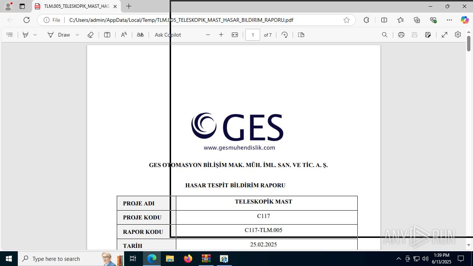Viewport: 473px width, 266px height.
Task: Click the taskbar search box
Action: pyautogui.click(x=71, y=259)
